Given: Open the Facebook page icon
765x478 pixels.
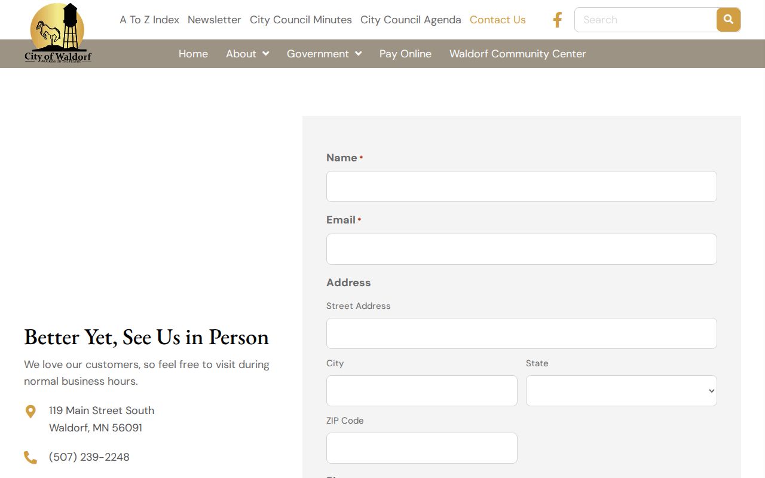Looking at the screenshot, I should 558,20.
